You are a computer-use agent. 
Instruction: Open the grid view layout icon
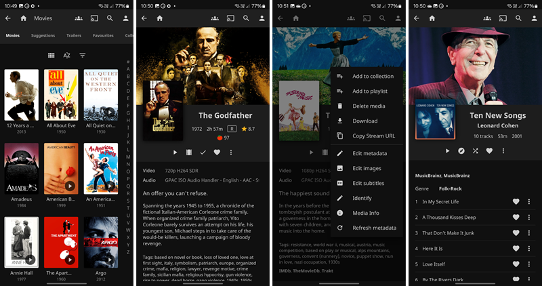(51, 55)
